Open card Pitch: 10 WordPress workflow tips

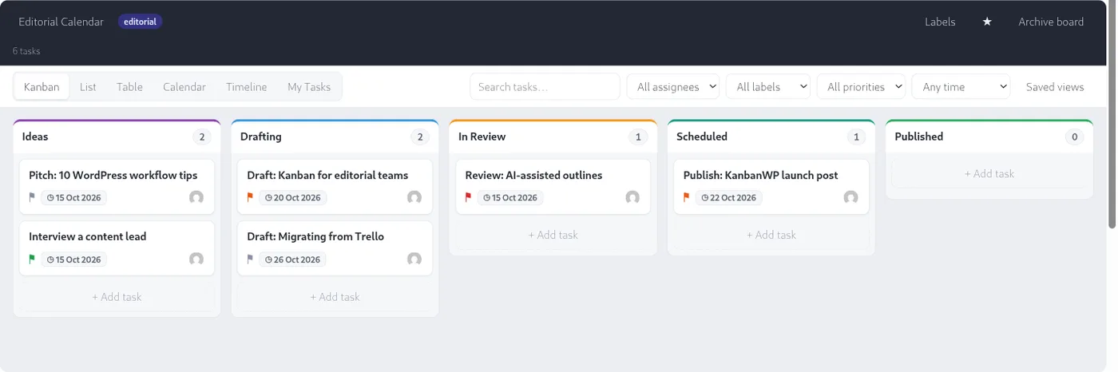117,185
